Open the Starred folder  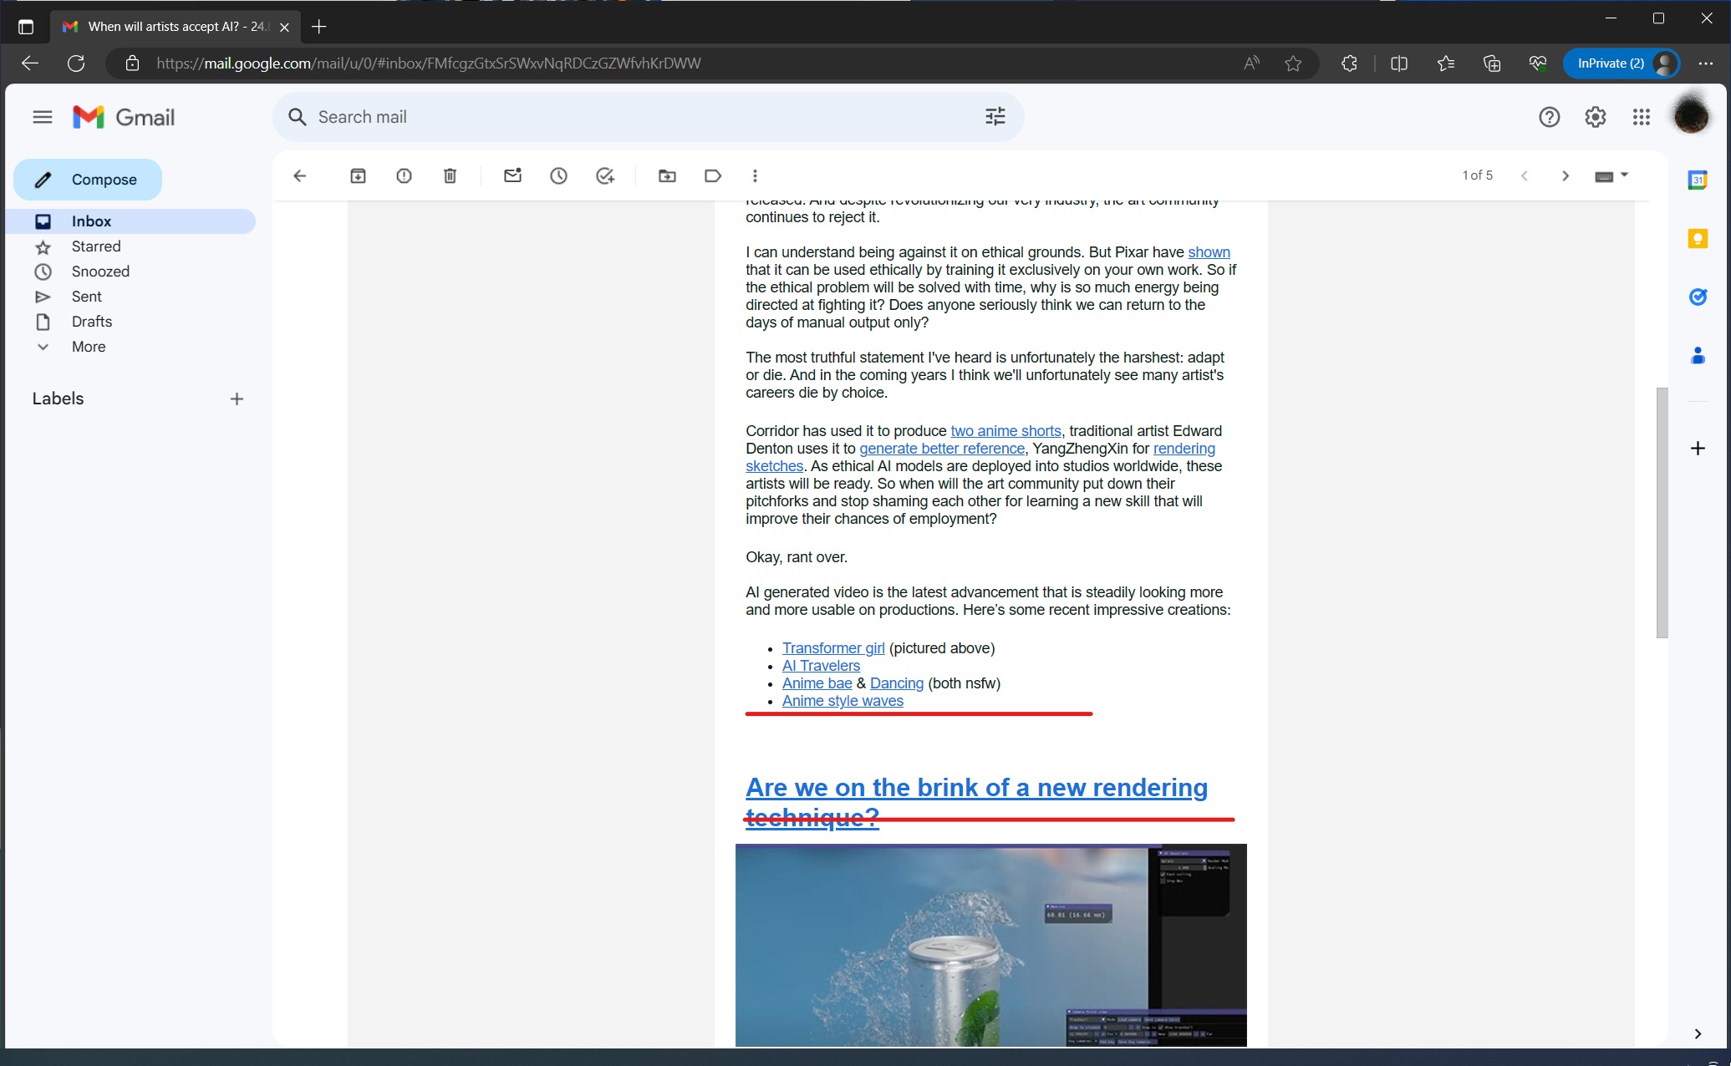coord(96,246)
